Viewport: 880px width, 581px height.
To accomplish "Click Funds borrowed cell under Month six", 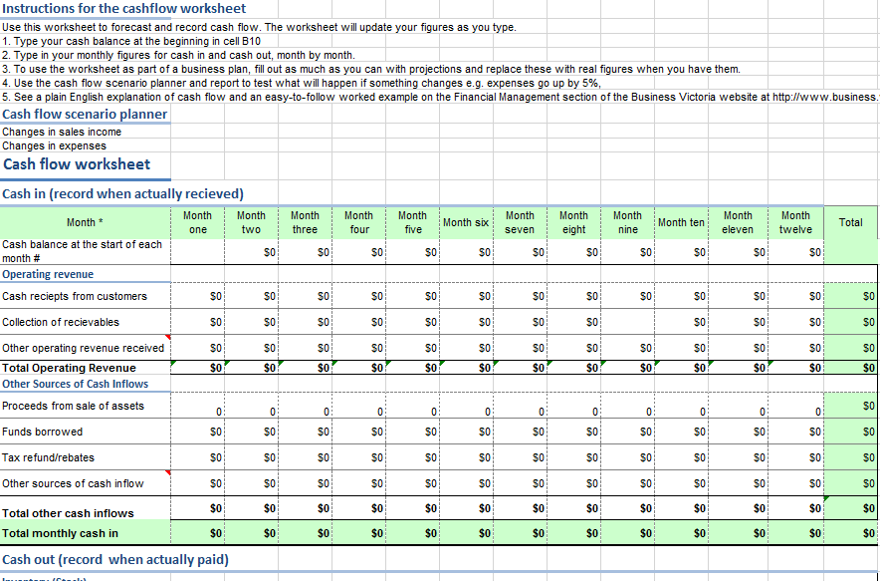I will pos(466,432).
